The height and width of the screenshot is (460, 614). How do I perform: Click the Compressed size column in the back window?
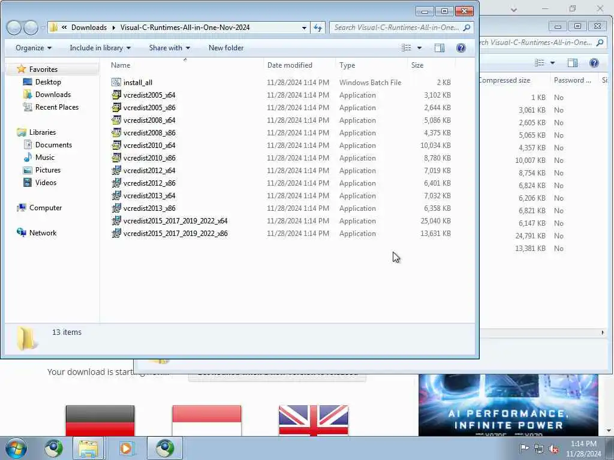505,80
